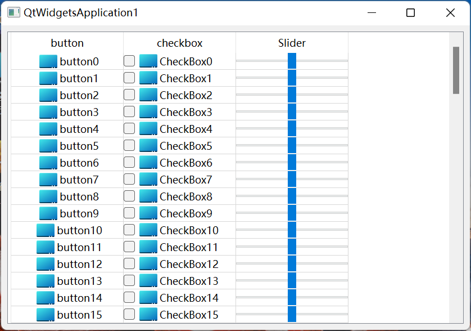Click the vertical scrollbar handle
471x331 pixels.
click(456, 70)
